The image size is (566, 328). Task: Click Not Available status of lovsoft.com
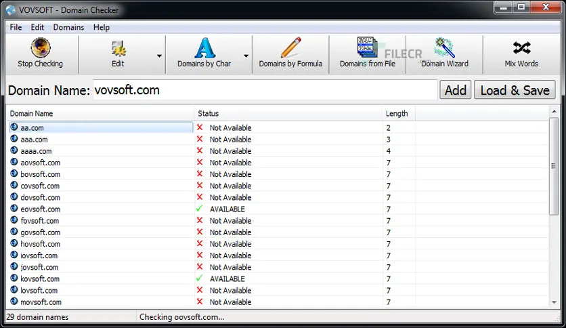point(230,290)
